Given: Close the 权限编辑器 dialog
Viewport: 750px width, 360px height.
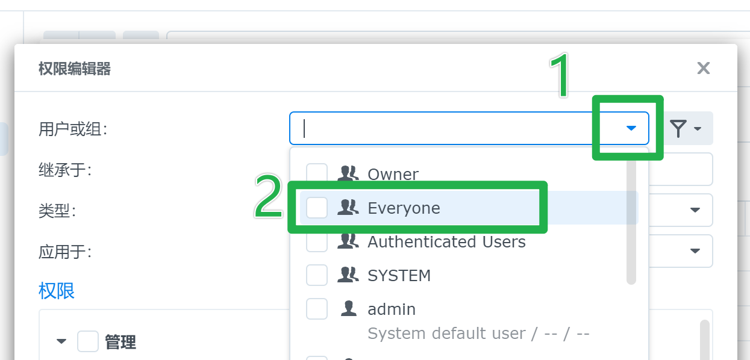Looking at the screenshot, I should pyautogui.click(x=703, y=68).
